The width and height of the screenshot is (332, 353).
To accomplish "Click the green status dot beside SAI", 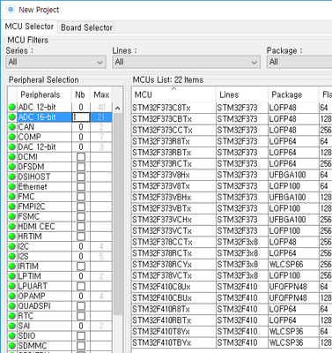I will (12, 326).
